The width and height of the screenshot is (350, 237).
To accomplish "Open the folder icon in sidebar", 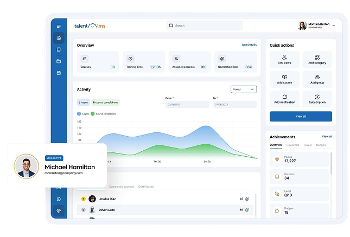I will point(59,61).
